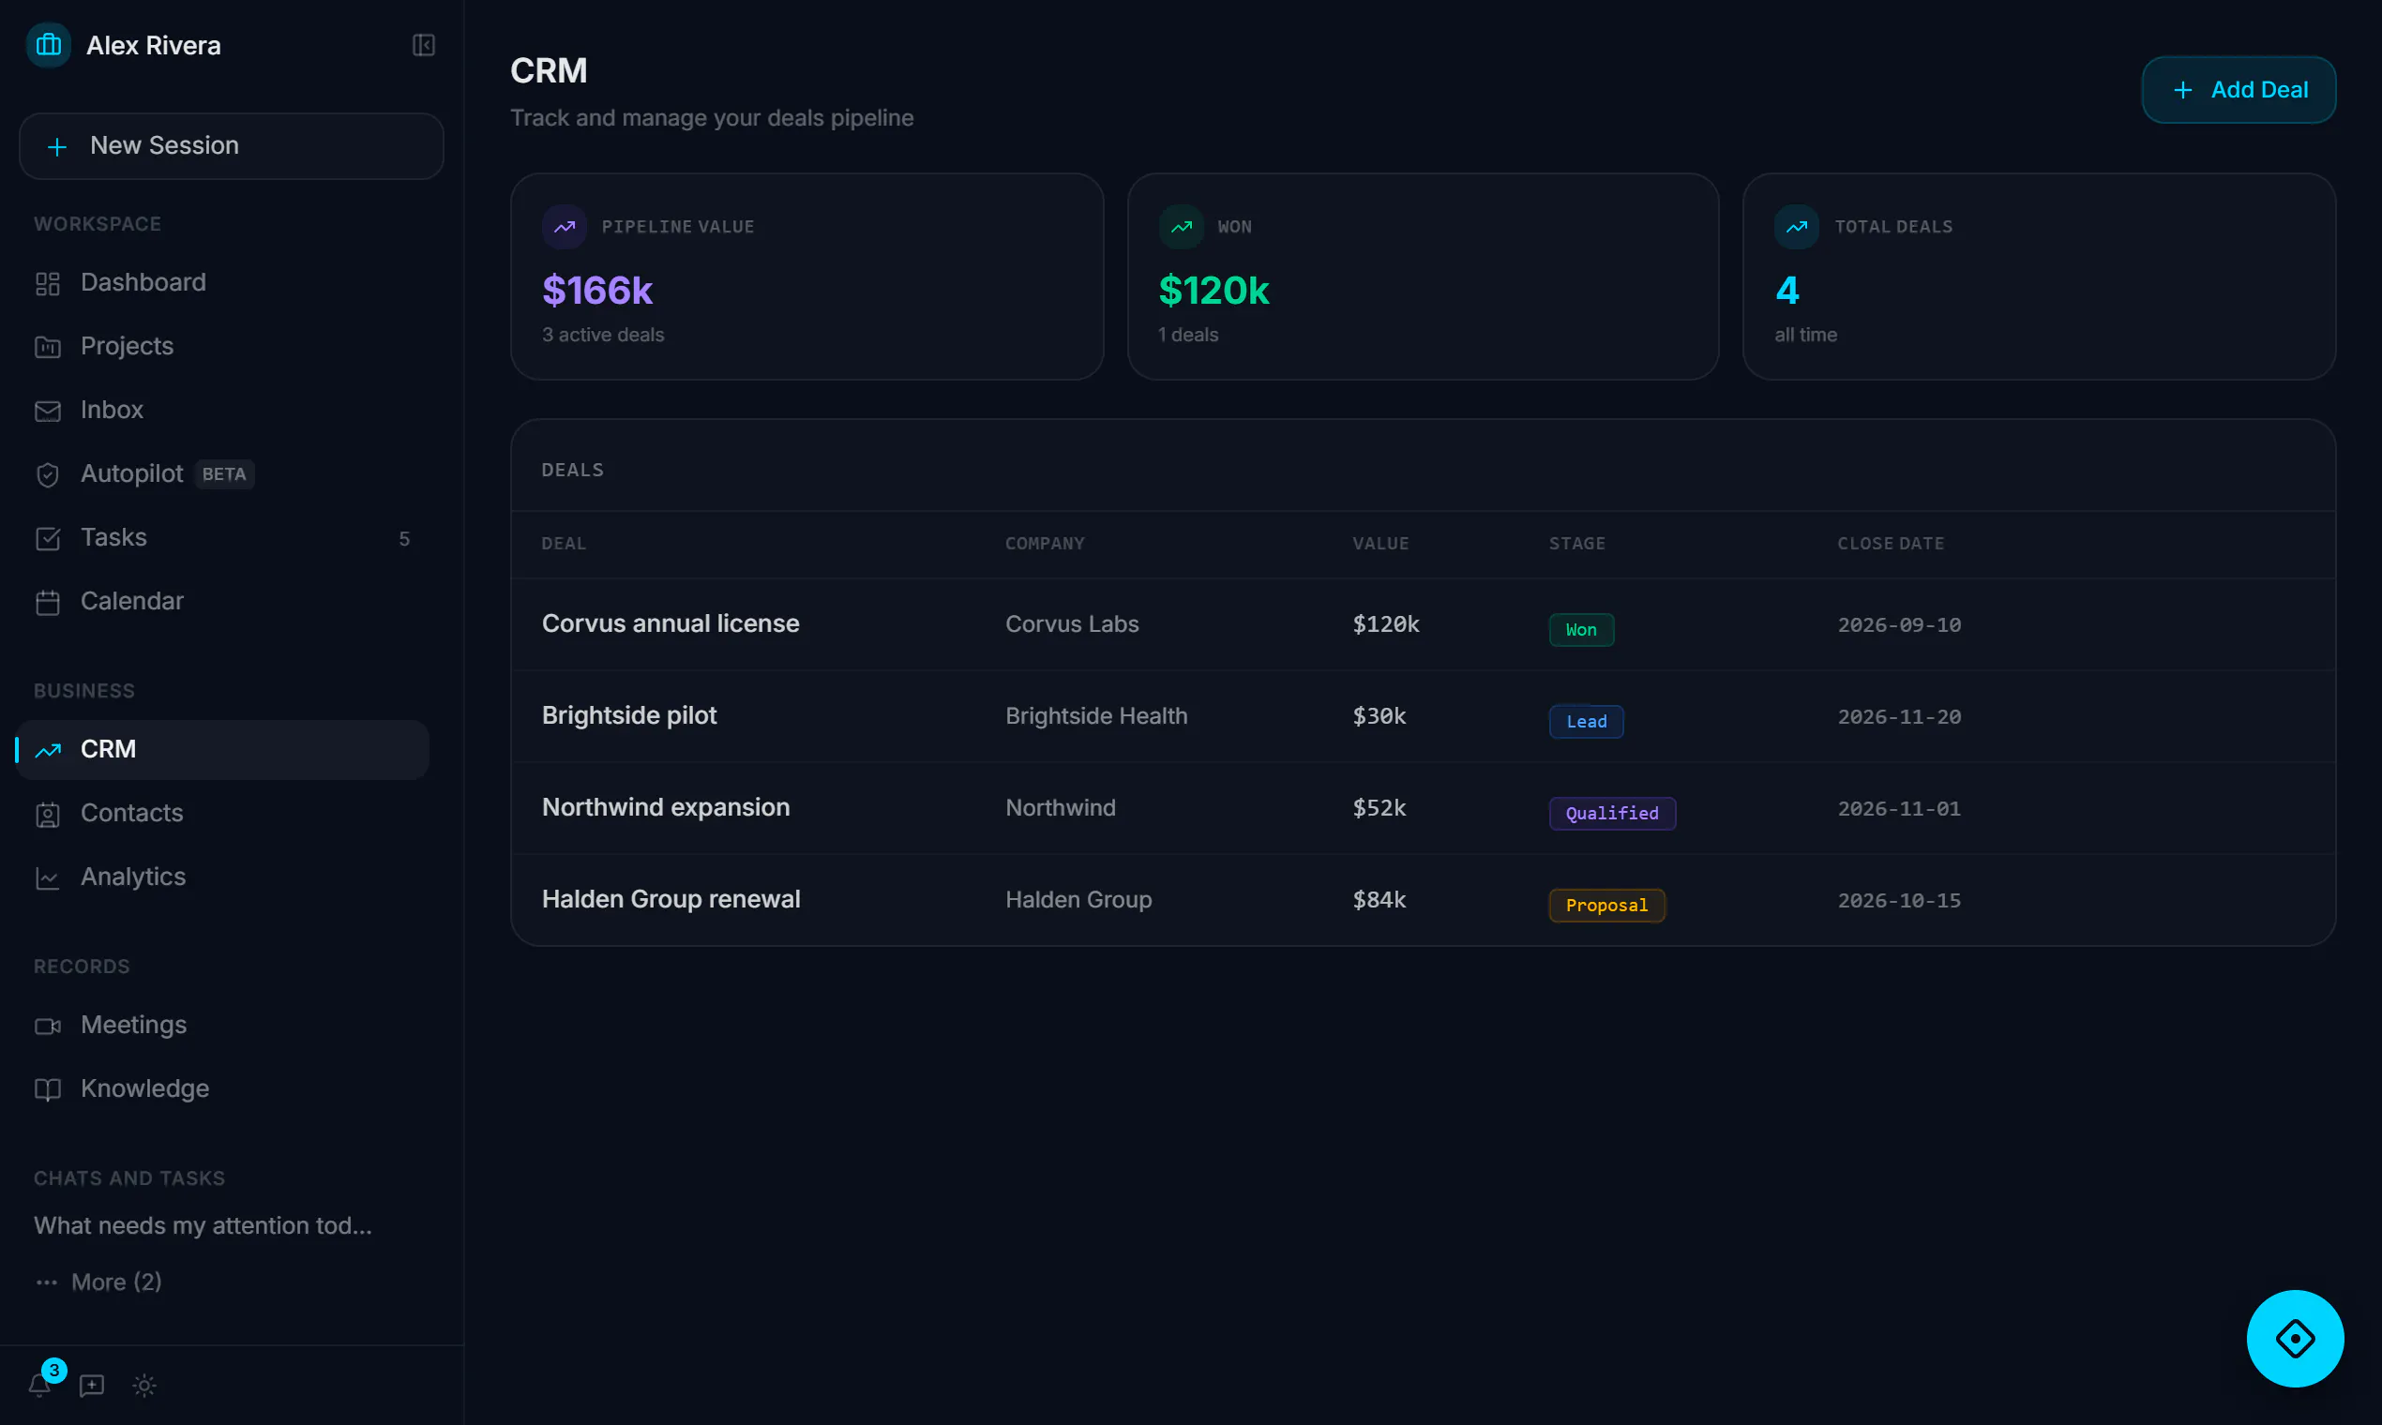Image resolution: width=2382 pixels, height=1425 pixels.
Task: Open the floating assistant diamond button
Action: tap(2295, 1338)
